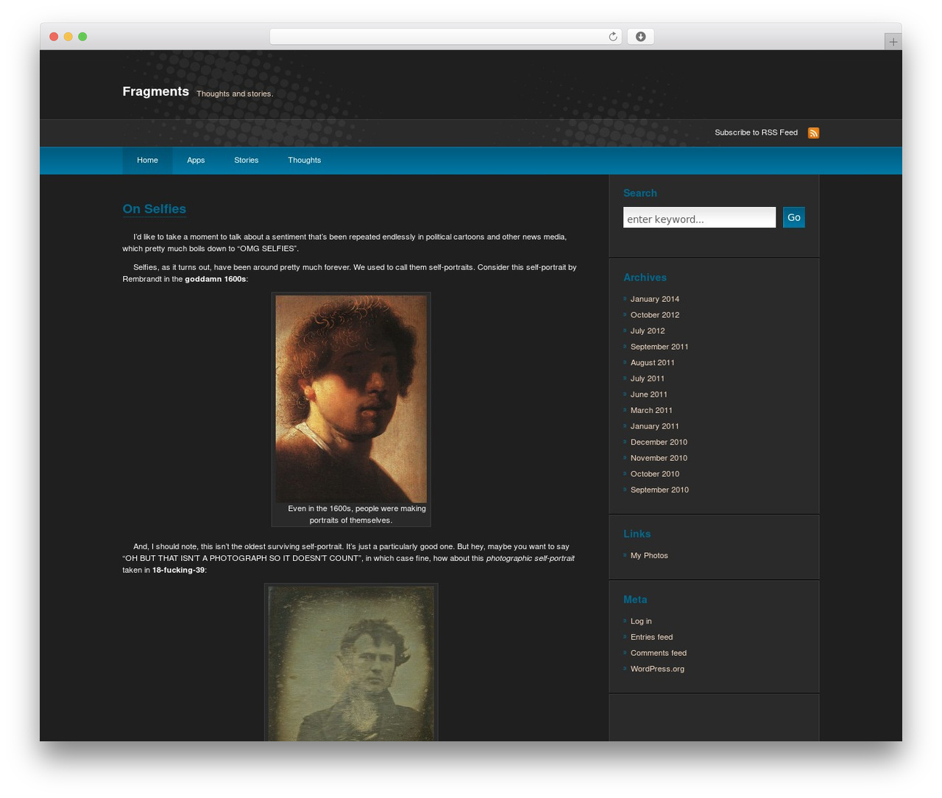Open the March 2011 archive
Viewport: 942px width, 798px height.
click(x=651, y=411)
